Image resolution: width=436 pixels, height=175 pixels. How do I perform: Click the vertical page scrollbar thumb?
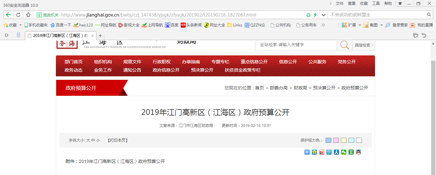click(x=433, y=117)
